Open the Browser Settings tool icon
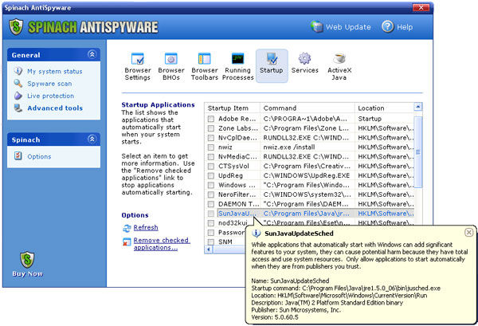 point(138,58)
